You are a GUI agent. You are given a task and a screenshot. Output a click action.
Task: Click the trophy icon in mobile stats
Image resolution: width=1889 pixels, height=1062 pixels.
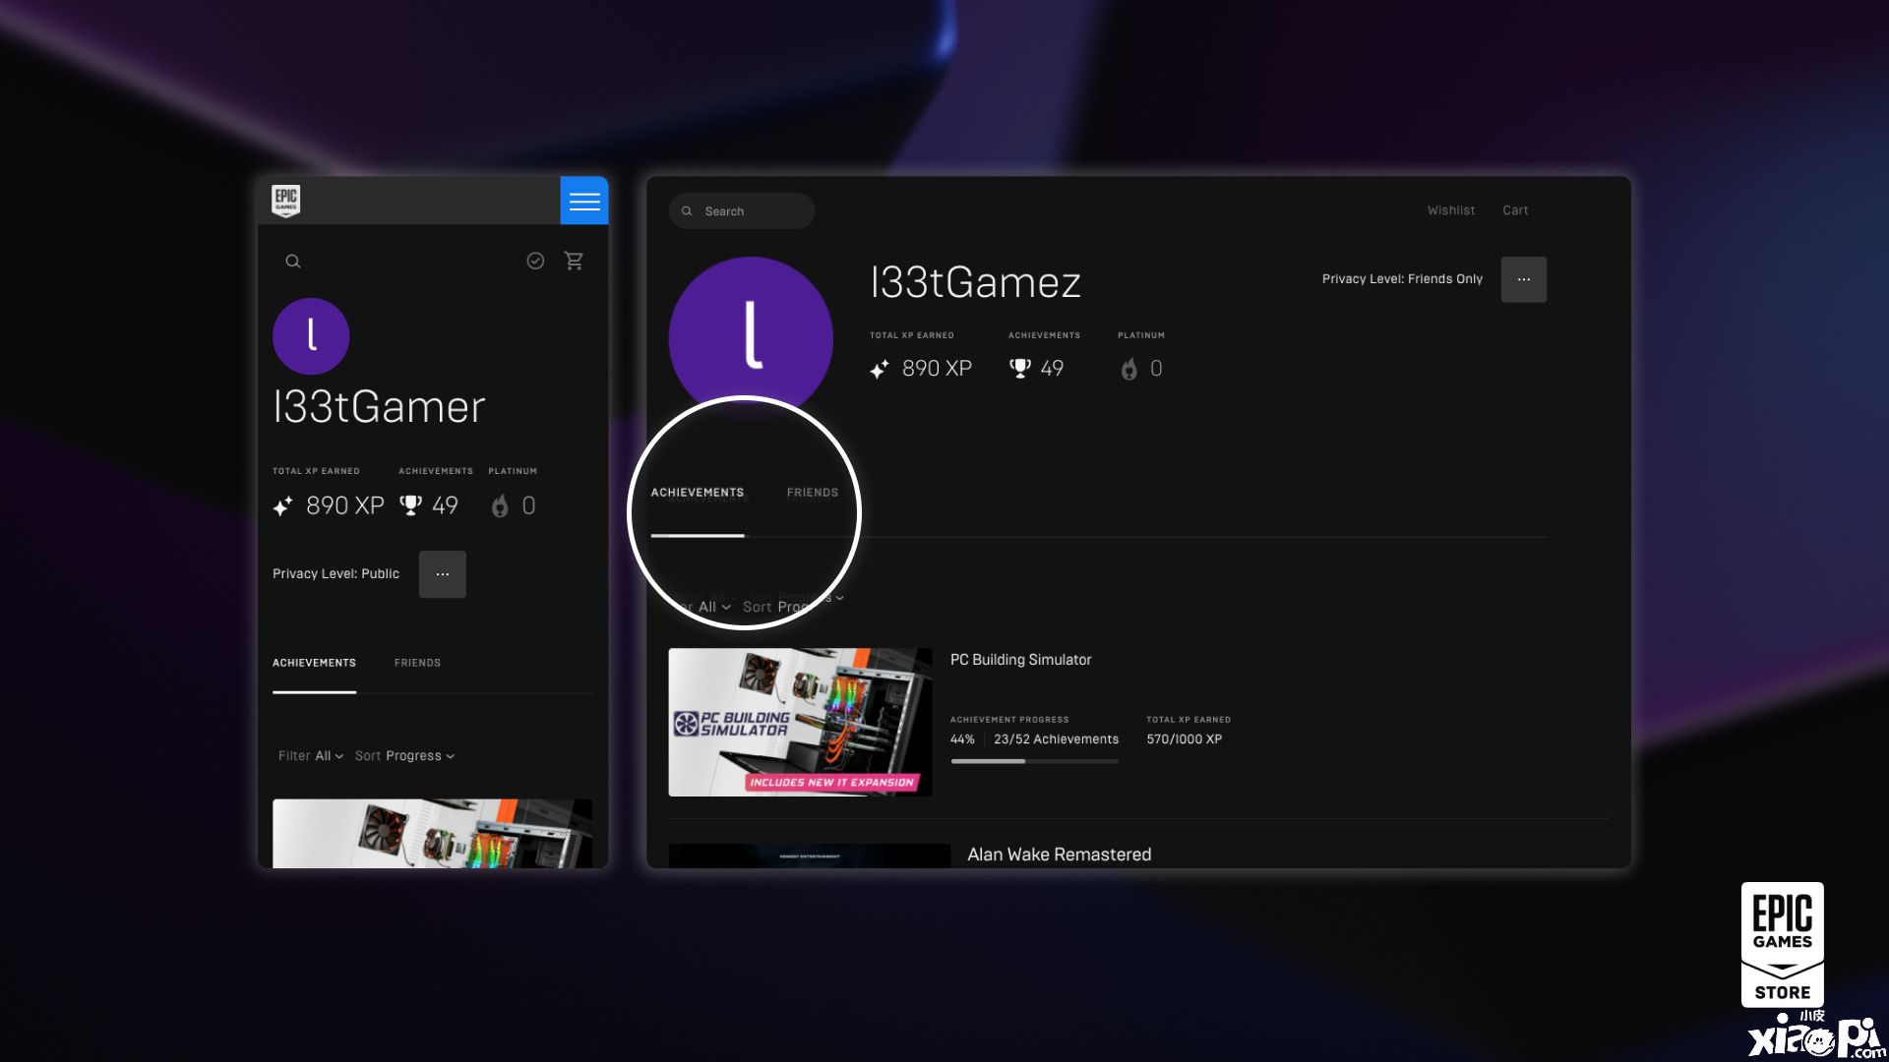tap(410, 505)
